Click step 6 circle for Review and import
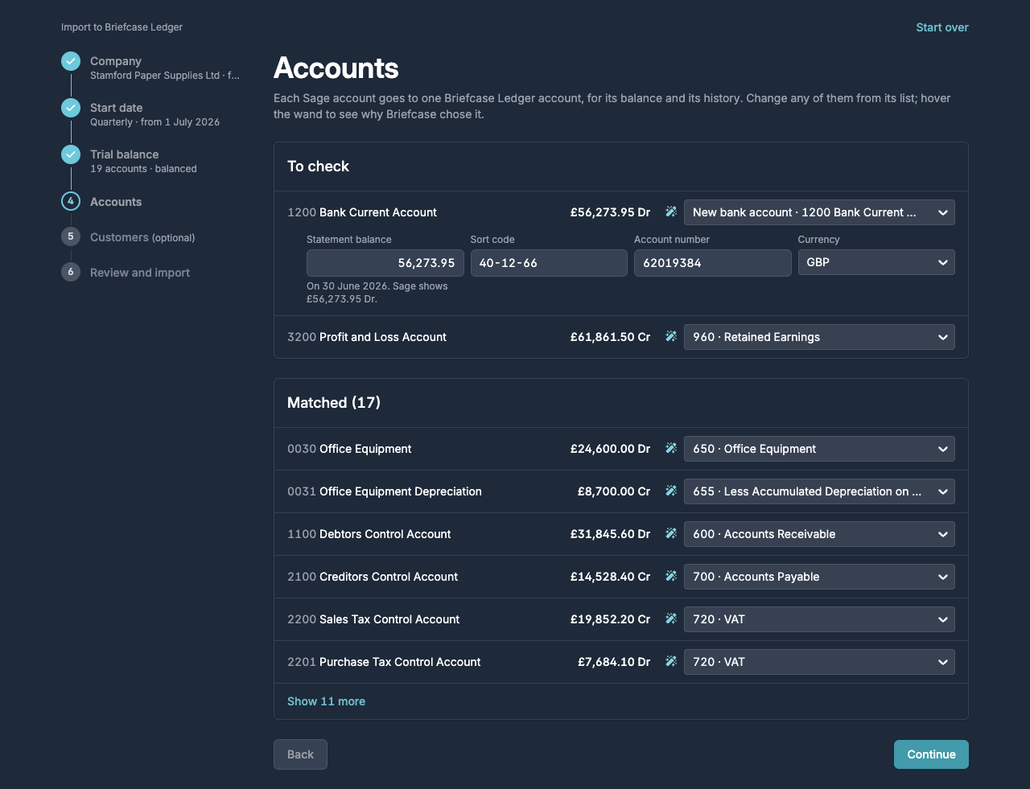 [x=71, y=272]
